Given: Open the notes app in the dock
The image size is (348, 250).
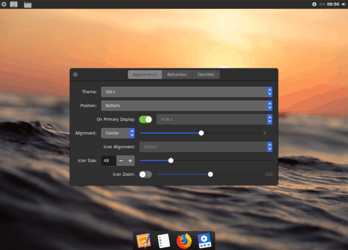Looking at the screenshot, I should [164, 240].
